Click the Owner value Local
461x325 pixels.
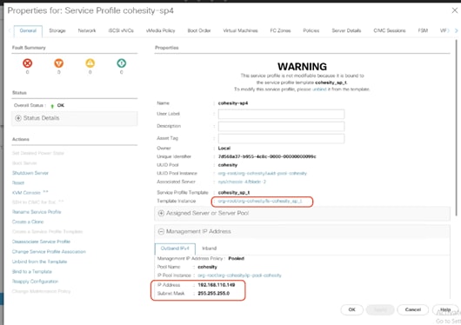click(x=224, y=149)
